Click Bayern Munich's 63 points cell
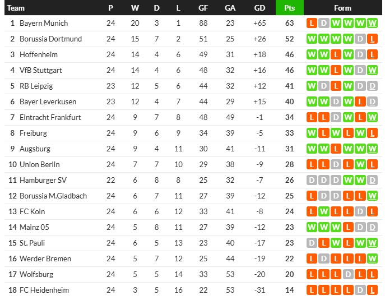This screenshot has width=385, height=300. tap(289, 24)
